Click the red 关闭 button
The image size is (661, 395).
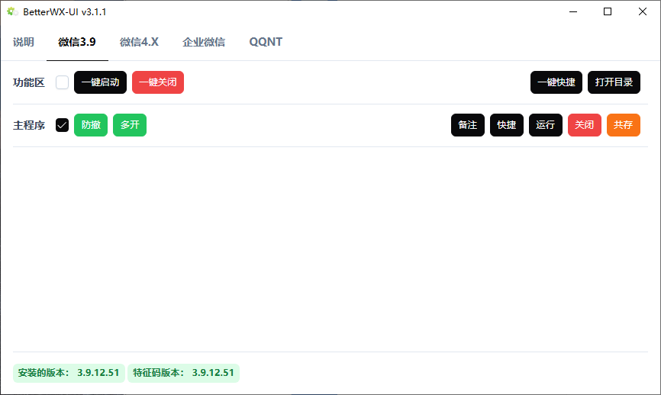[x=584, y=125]
